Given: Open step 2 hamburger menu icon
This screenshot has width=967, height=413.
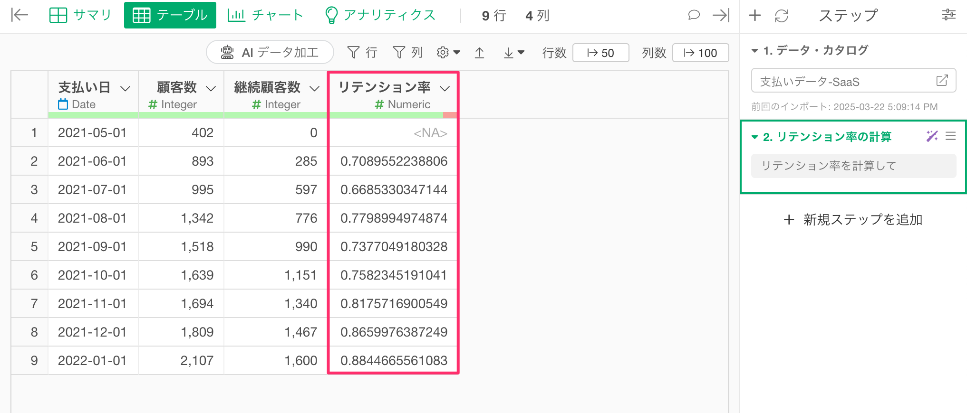Looking at the screenshot, I should (x=950, y=136).
